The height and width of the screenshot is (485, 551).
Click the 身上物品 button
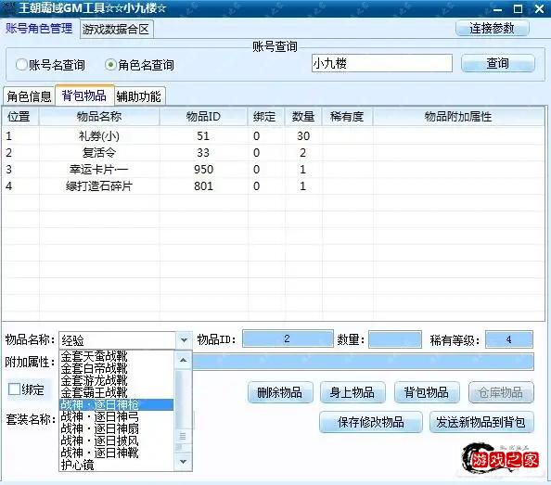click(352, 392)
